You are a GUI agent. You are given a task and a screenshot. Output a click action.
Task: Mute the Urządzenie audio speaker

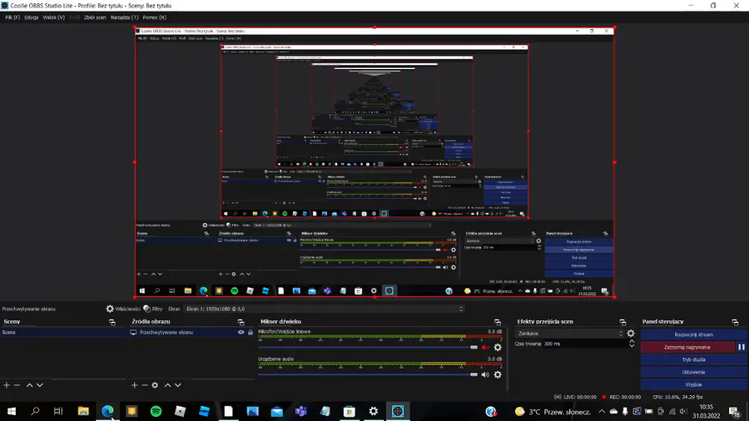485,374
